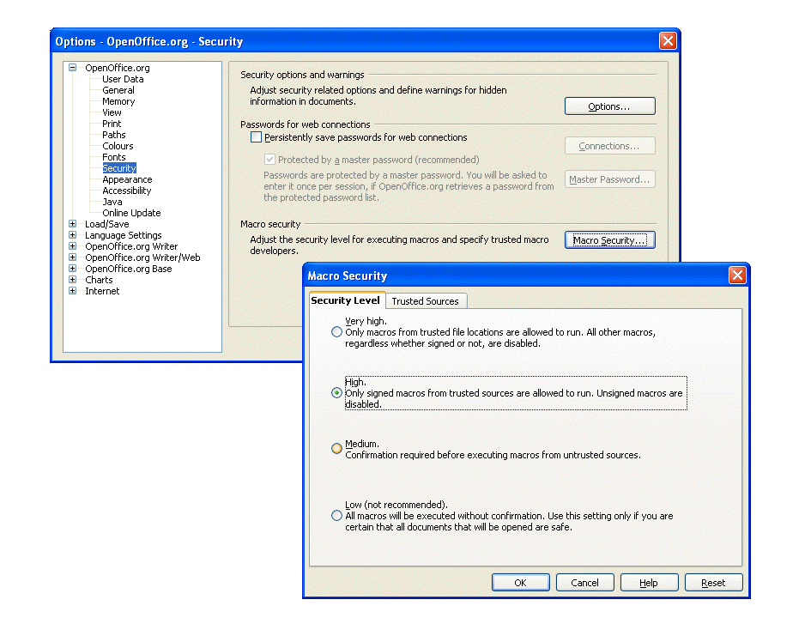Viewport: 811px width, 636px height.
Task: Collapse the OpenOffice.org tree node
Action: (73, 68)
